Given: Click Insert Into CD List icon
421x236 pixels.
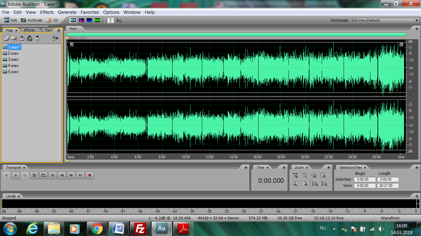Looking at the screenshot, I should pos(37,38).
